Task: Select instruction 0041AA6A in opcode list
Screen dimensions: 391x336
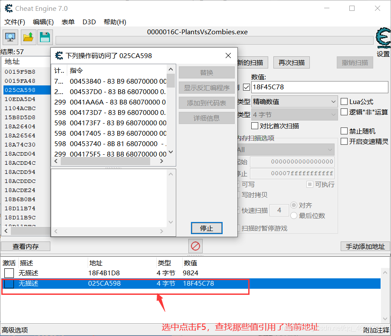Action: click(x=110, y=102)
